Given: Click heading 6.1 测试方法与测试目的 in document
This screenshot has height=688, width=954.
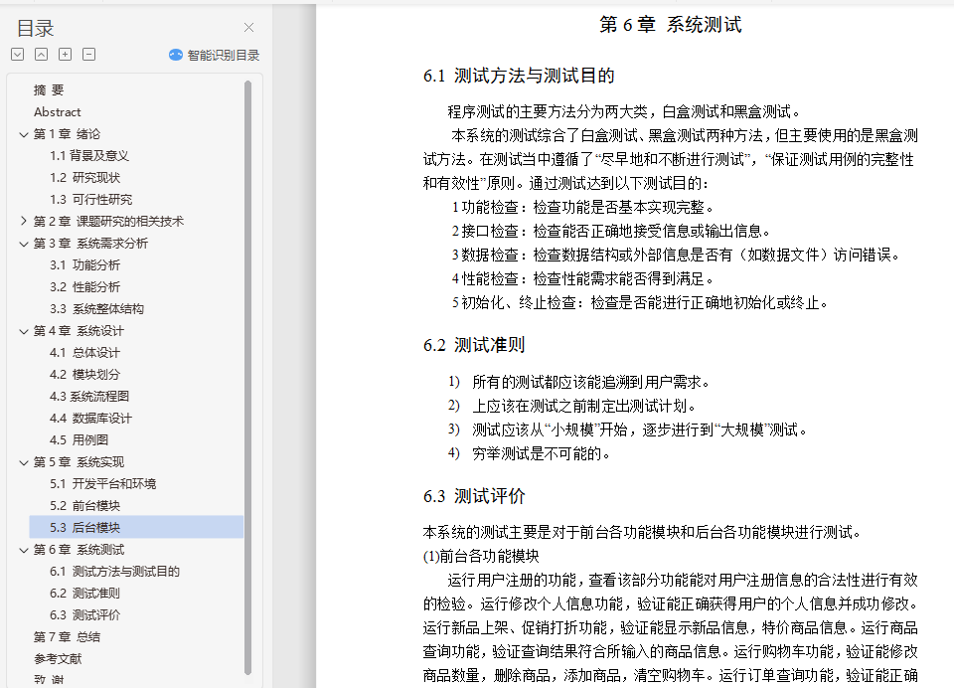Looking at the screenshot, I should click(x=519, y=76).
